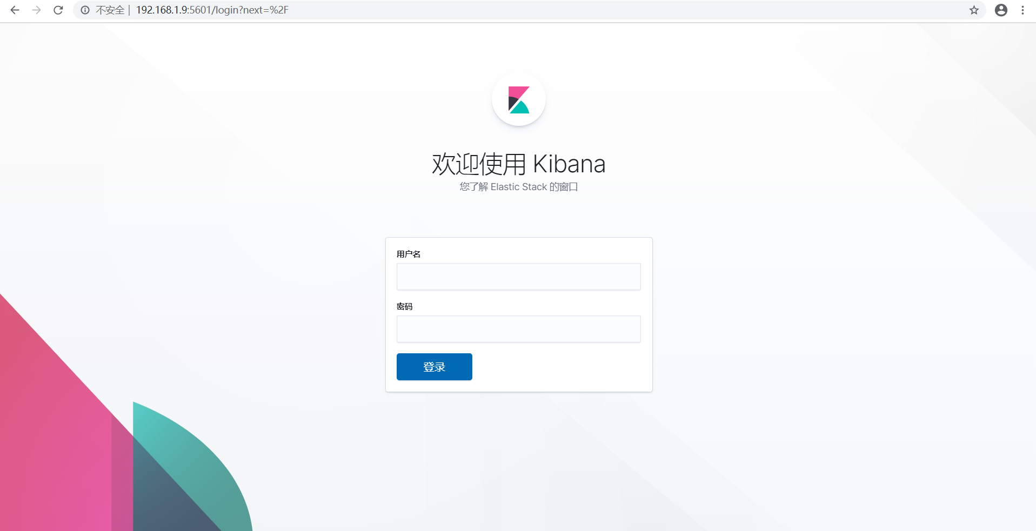Reload the Kibana login page
This screenshot has width=1036, height=531.
pos(58,10)
